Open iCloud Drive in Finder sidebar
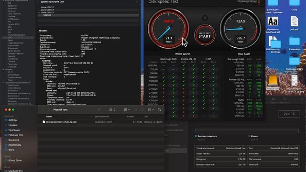 coord(15,161)
